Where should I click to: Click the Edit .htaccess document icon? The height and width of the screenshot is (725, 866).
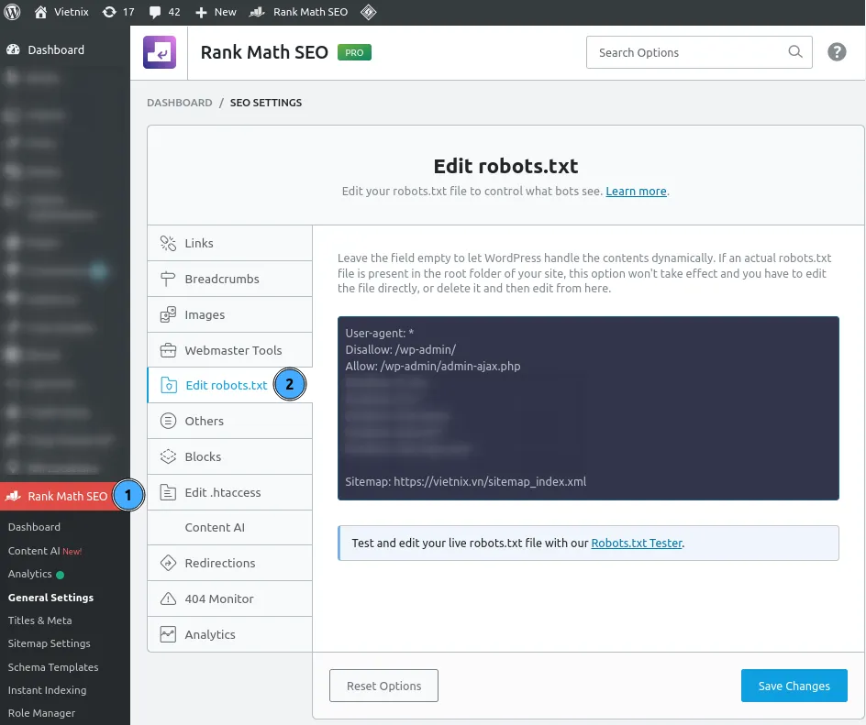[x=168, y=492]
